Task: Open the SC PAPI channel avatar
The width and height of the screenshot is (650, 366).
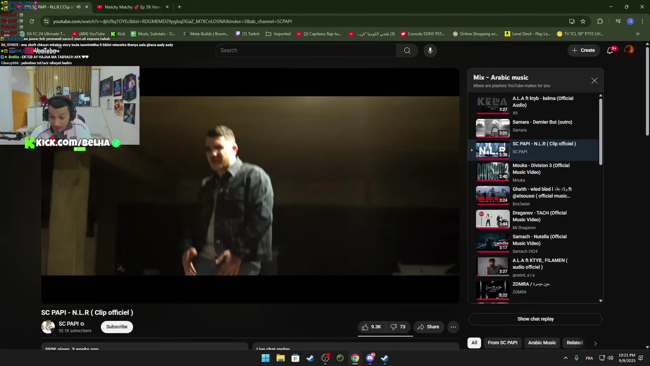Action: (x=48, y=327)
